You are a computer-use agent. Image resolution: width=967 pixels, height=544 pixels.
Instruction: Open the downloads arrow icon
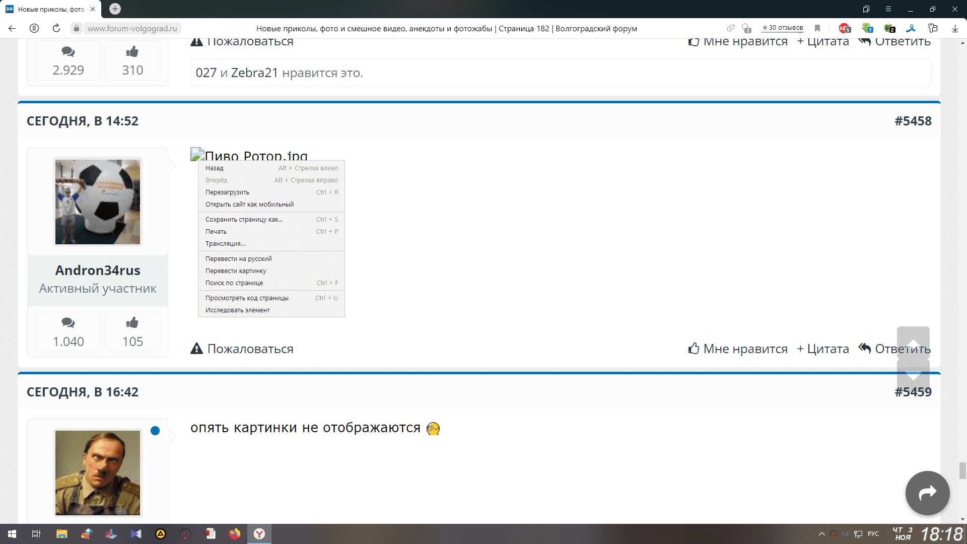click(x=955, y=28)
